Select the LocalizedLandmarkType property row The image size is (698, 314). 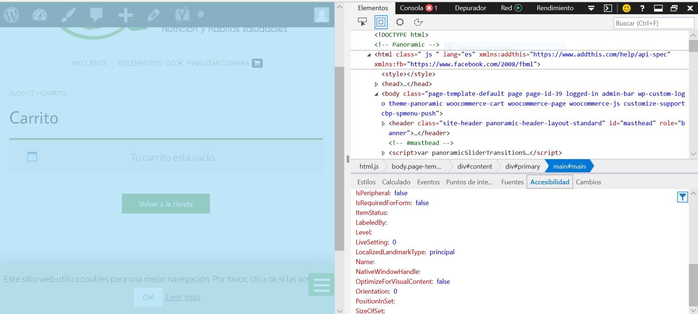[x=405, y=252]
